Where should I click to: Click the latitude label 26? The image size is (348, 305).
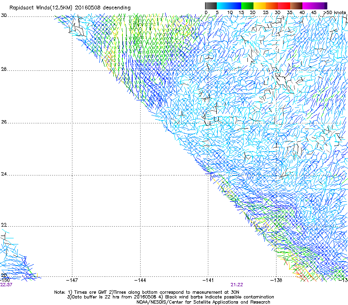click(4, 122)
